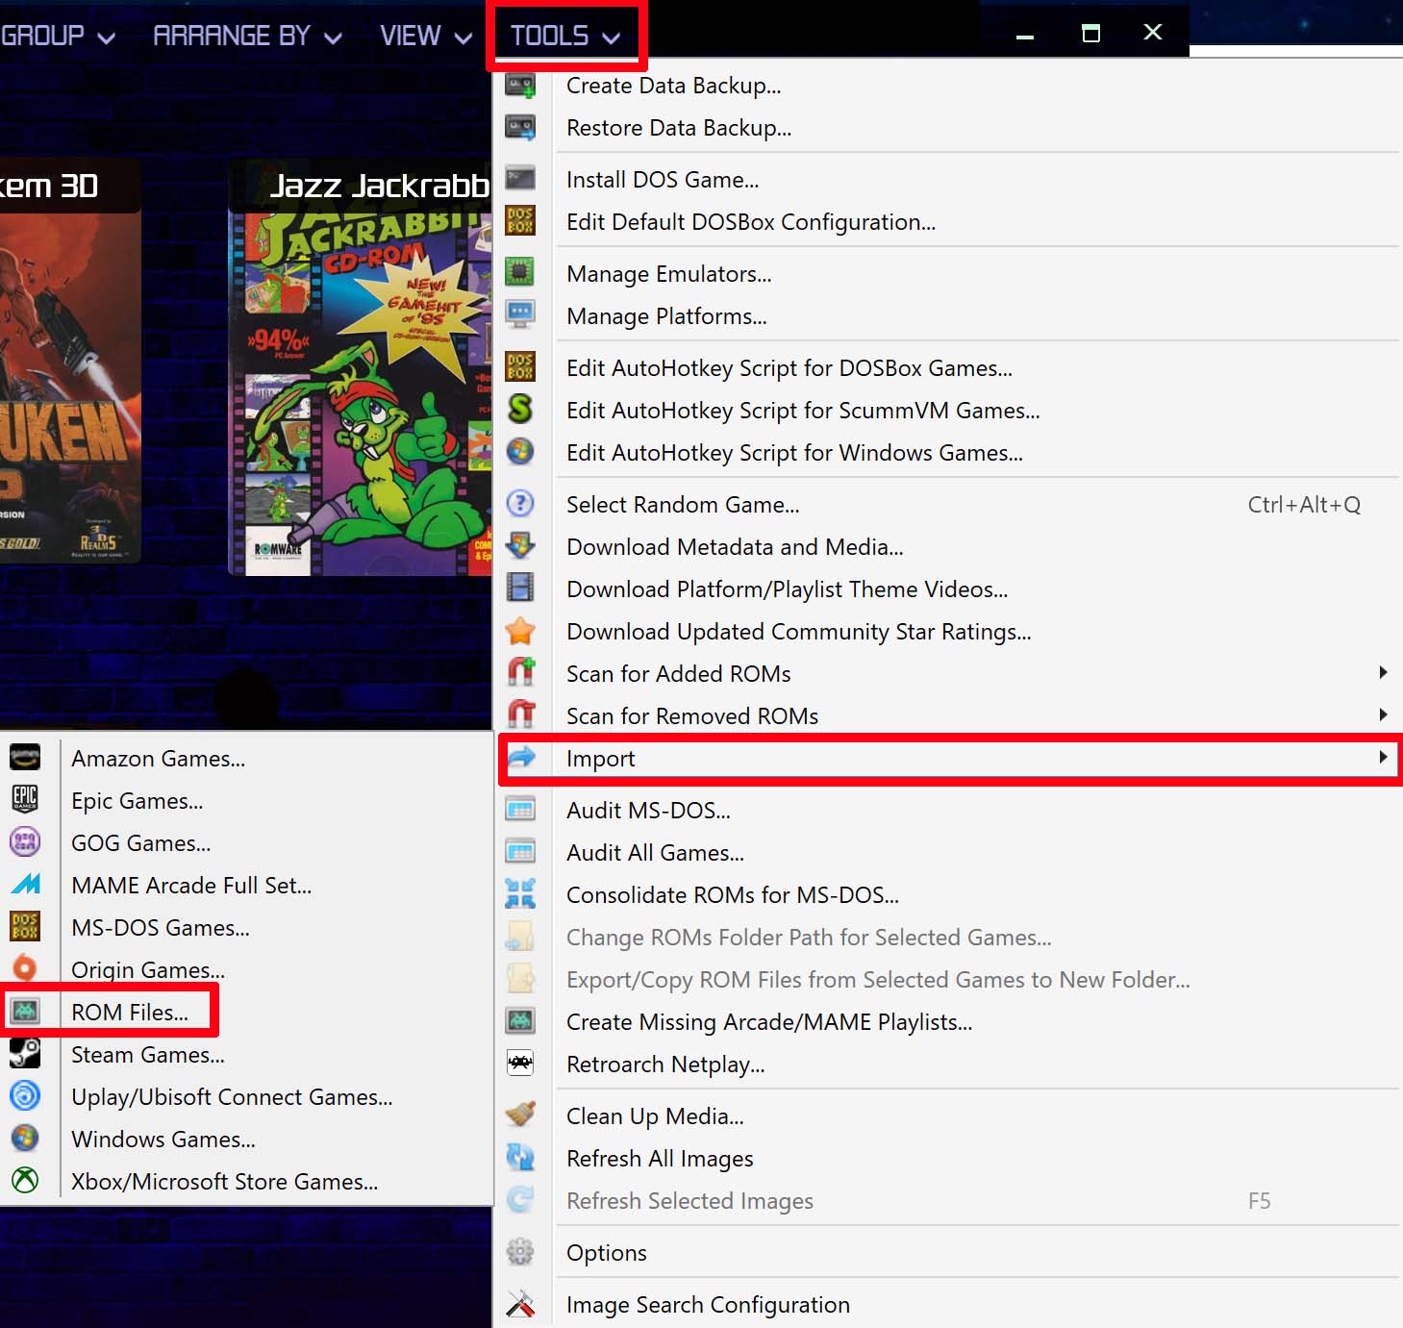The height and width of the screenshot is (1328, 1403).
Task: Click the orange star ratings icon
Action: coord(520,631)
